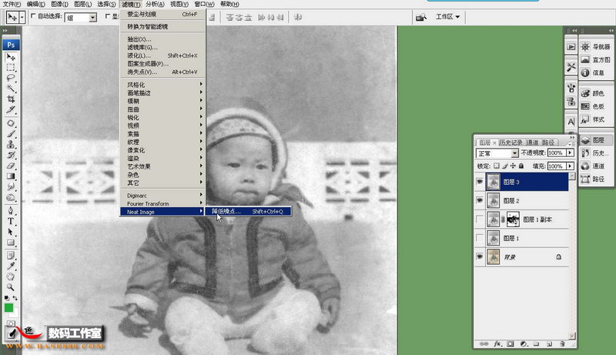
Task: Click the white background color swatch
Action: 14,313
